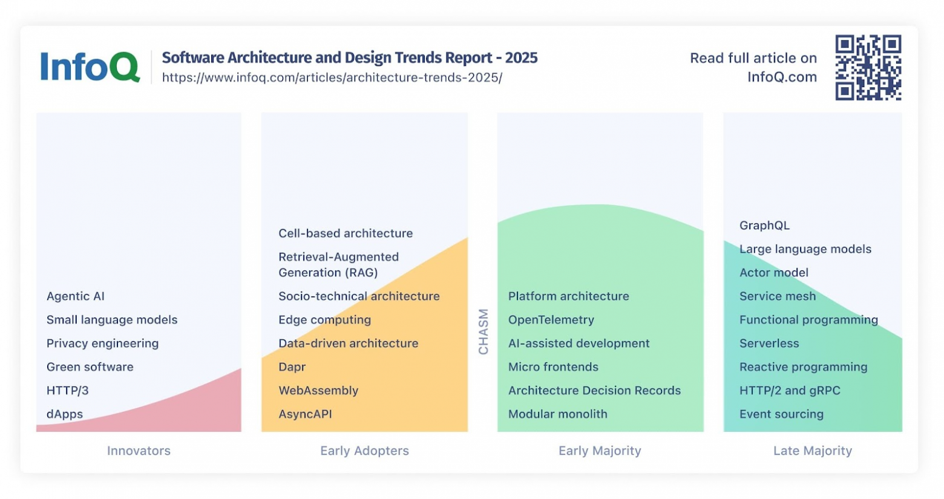
Task: Select the Agentic AI trend label
Action: point(75,296)
